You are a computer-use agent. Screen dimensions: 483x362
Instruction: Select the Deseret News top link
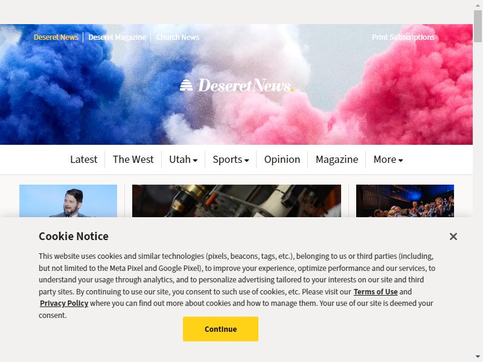[x=56, y=37]
